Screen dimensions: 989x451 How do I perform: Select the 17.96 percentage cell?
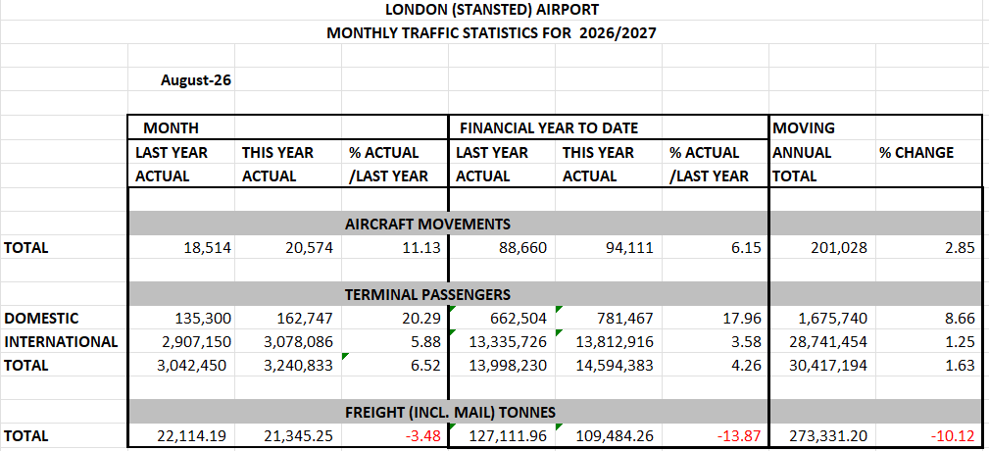pyautogui.click(x=716, y=318)
